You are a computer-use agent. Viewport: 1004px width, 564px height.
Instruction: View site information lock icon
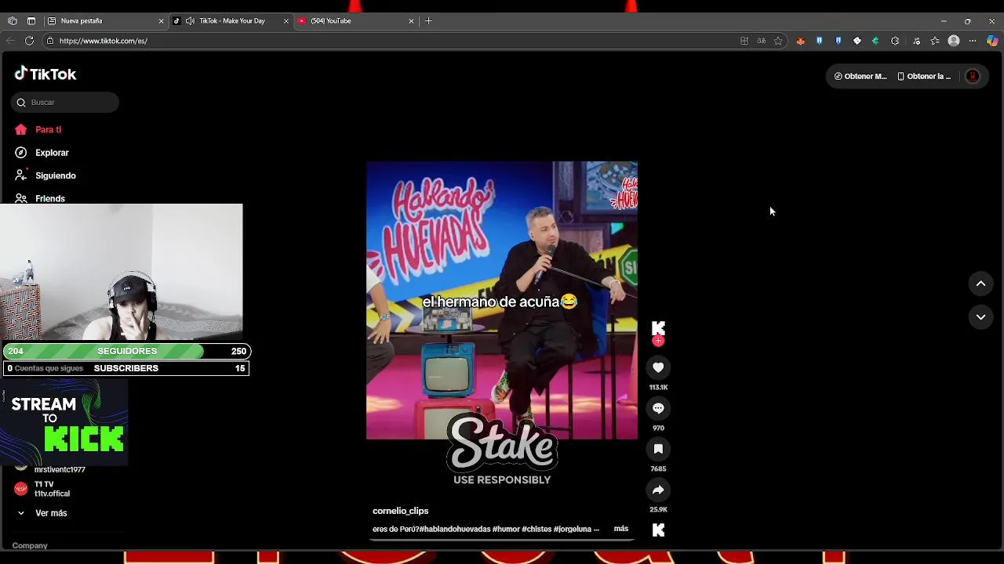click(49, 41)
